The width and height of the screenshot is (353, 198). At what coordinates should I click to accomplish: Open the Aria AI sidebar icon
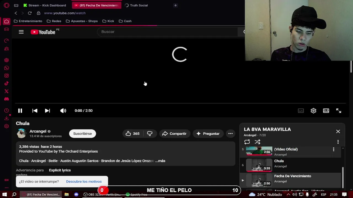[7, 60]
